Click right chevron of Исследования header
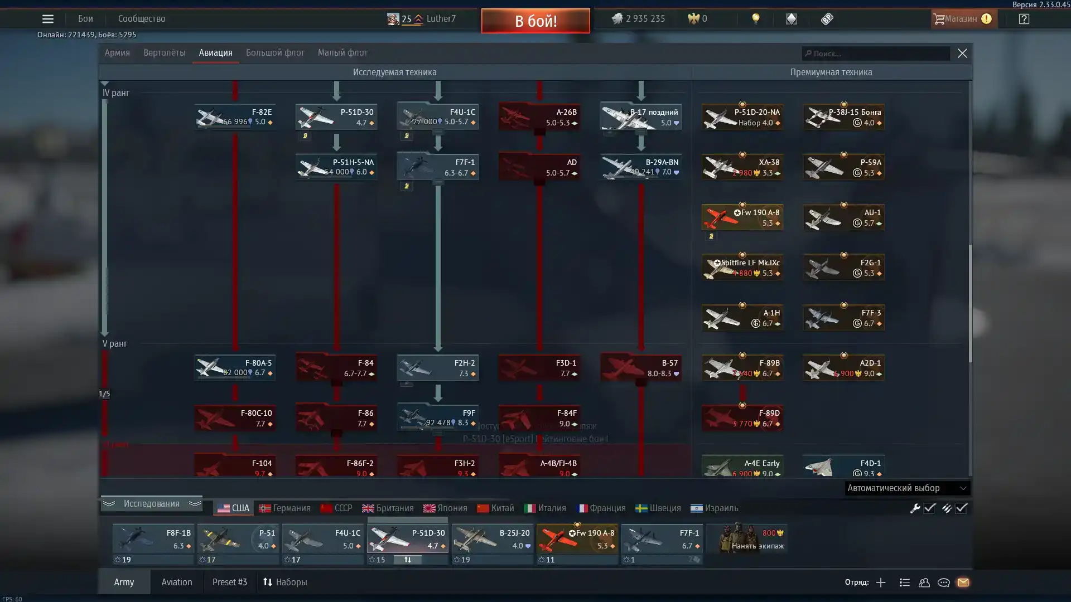 194,504
